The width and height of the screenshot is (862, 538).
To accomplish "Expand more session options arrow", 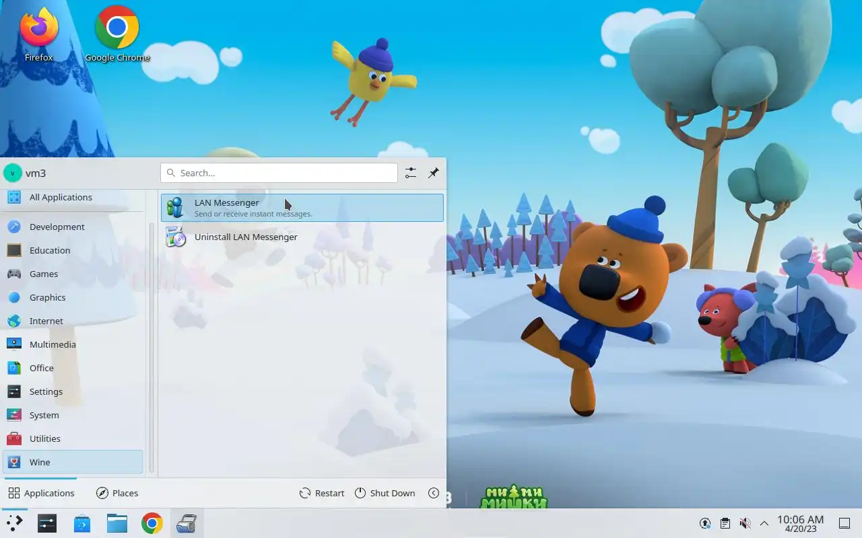I will pos(434,493).
